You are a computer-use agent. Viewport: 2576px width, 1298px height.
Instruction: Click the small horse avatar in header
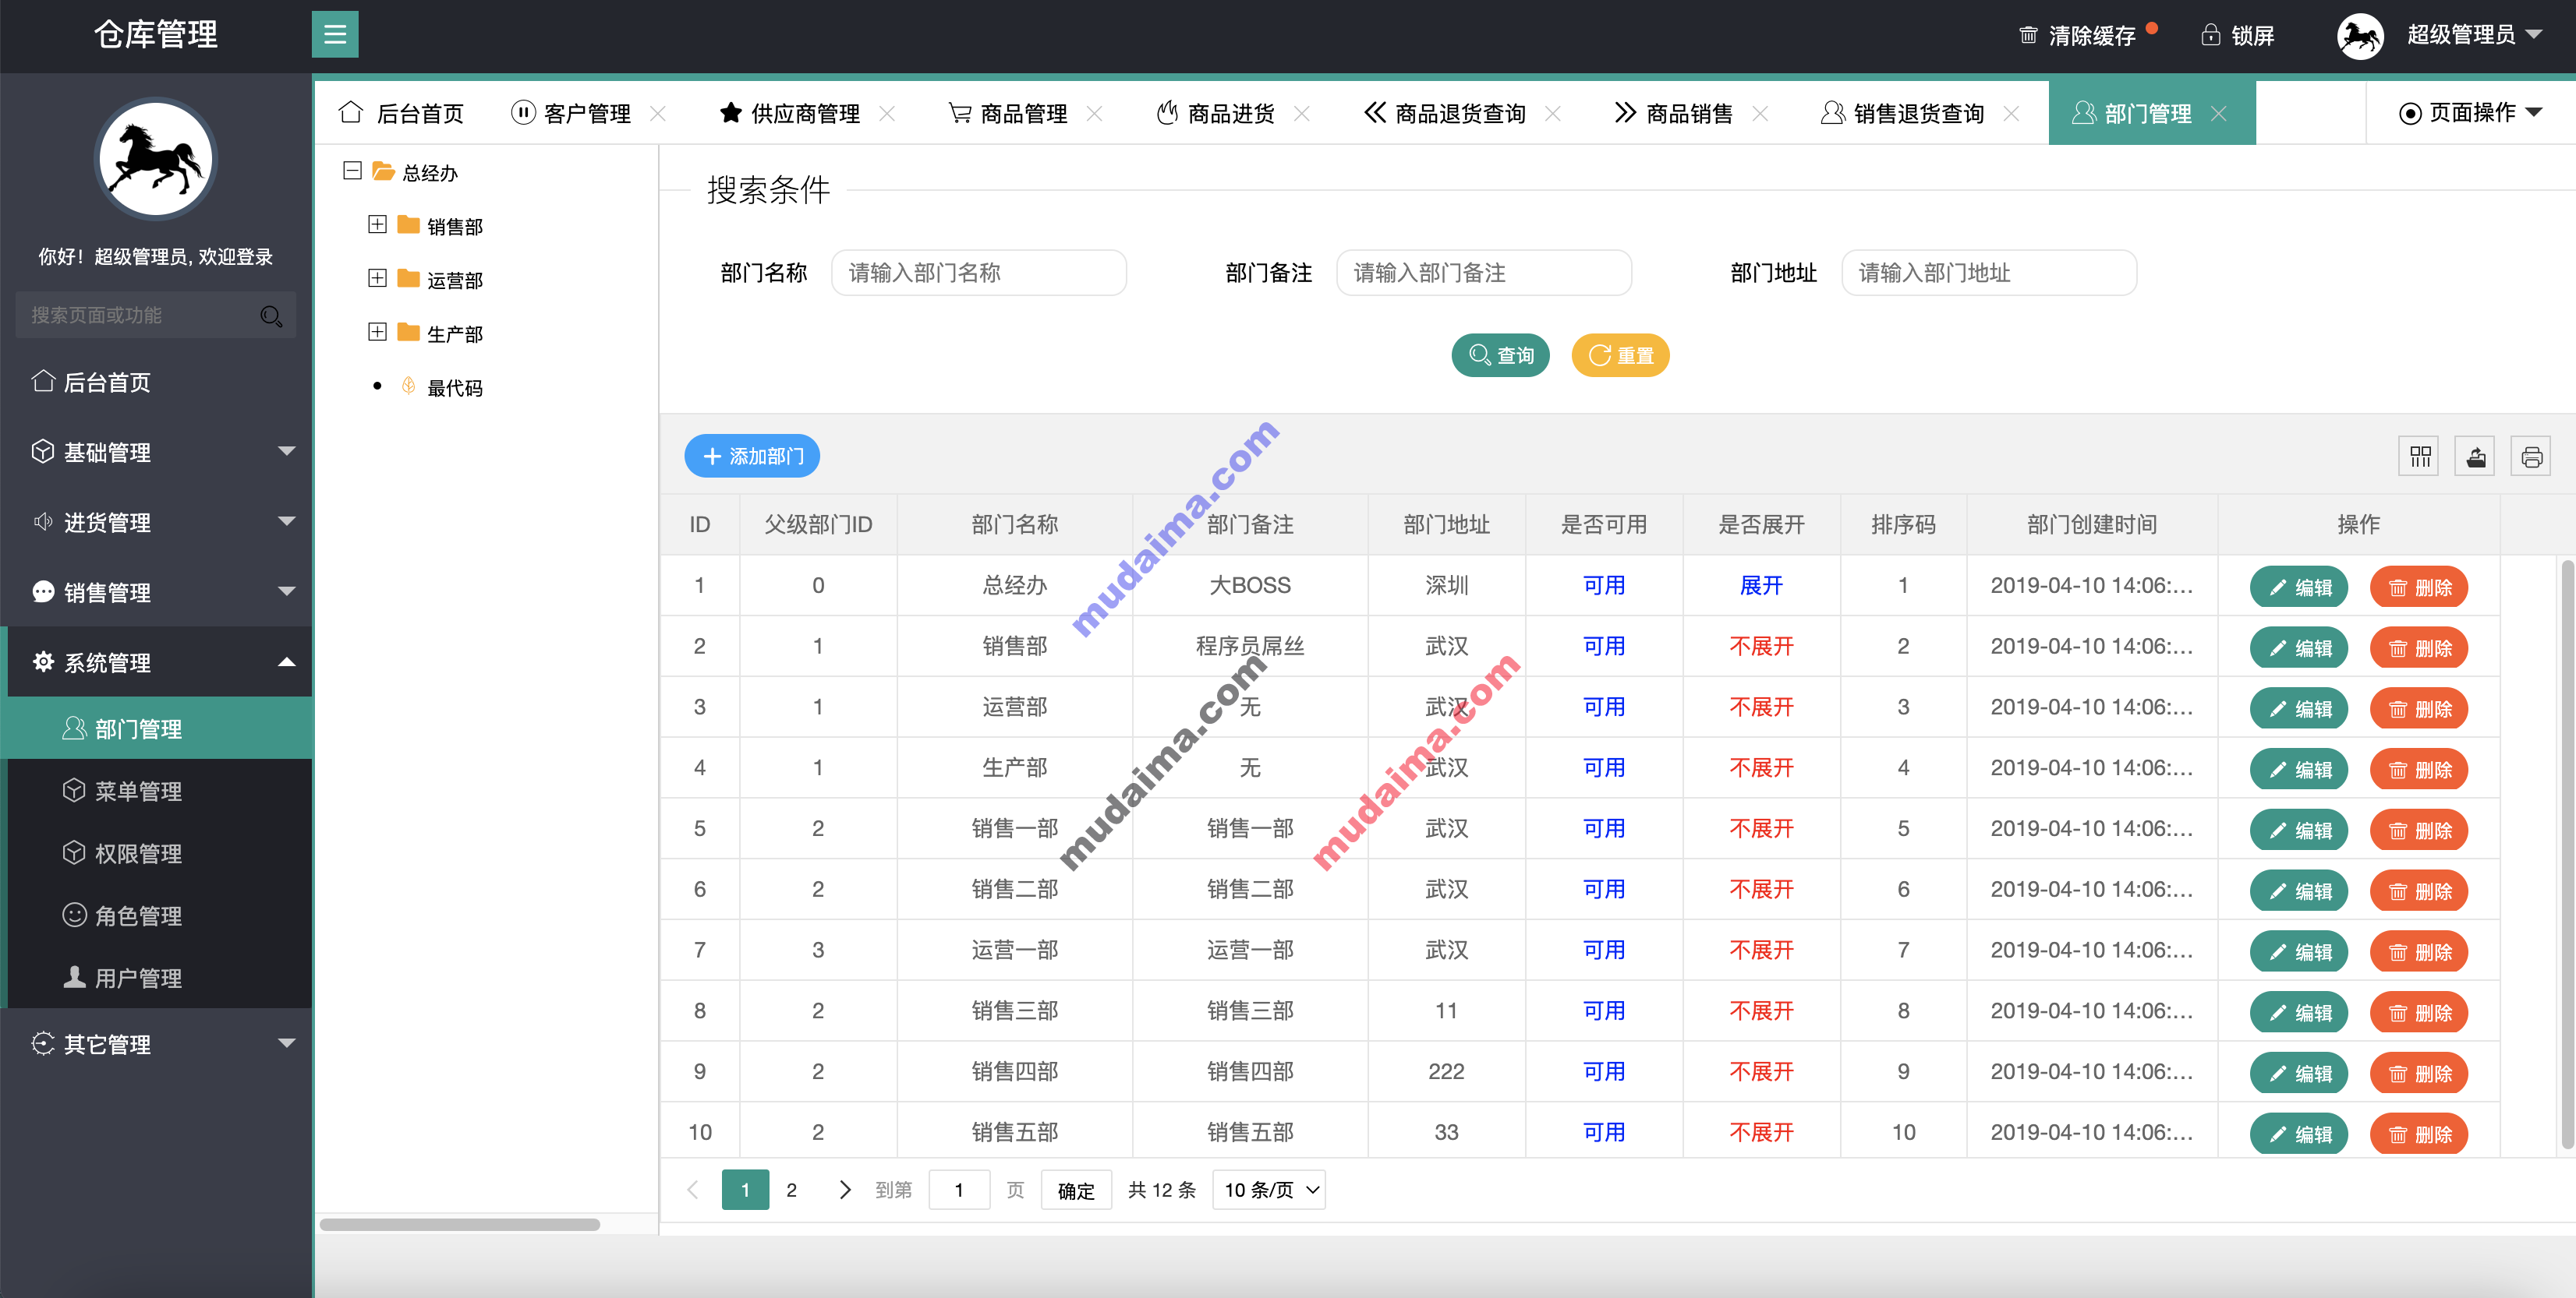(x=2359, y=36)
